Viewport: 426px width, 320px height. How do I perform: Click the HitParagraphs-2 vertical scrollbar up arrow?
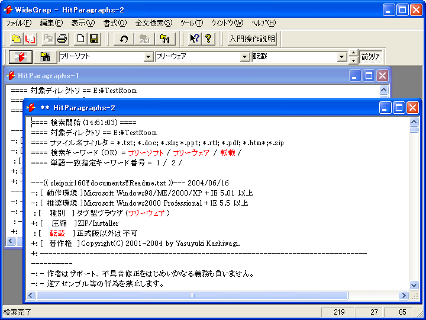click(414, 121)
